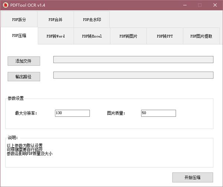
Task: Select the 图片质量 field showing 50
Action: tap(158, 113)
